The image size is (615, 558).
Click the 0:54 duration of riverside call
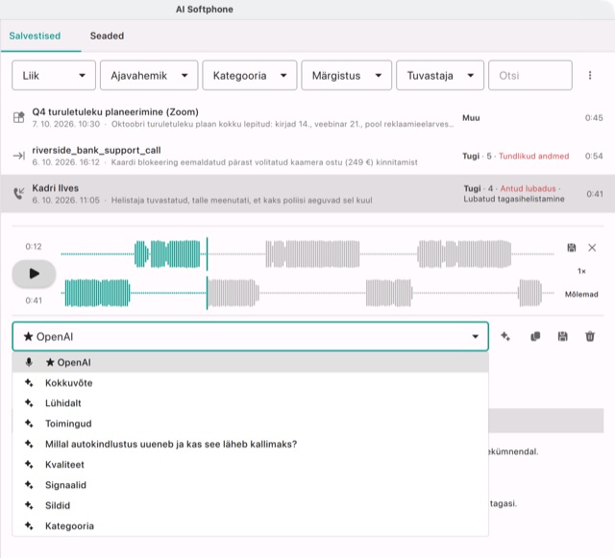(x=594, y=157)
